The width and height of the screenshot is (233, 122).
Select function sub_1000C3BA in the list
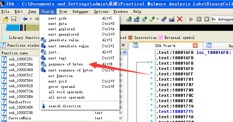[x=21, y=64]
